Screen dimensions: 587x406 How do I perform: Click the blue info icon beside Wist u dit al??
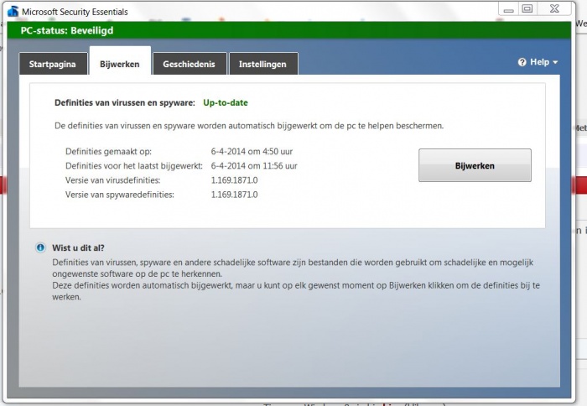pyautogui.click(x=40, y=247)
